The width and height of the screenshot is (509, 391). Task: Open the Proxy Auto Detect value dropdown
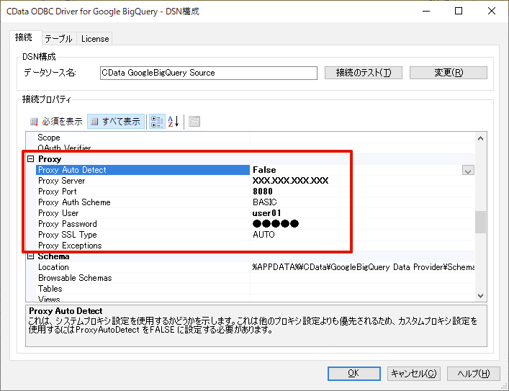468,170
